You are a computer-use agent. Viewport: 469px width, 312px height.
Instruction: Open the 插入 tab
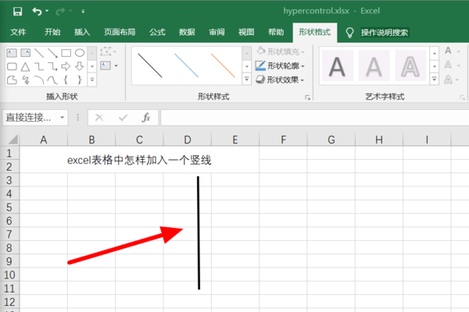(x=82, y=32)
